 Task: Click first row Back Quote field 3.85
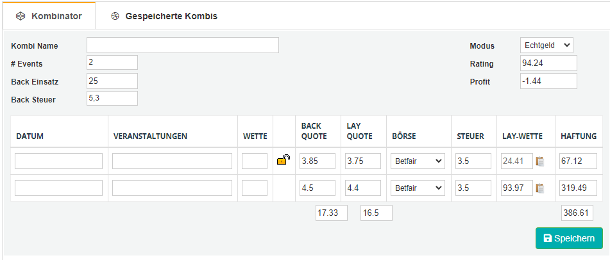pos(318,161)
